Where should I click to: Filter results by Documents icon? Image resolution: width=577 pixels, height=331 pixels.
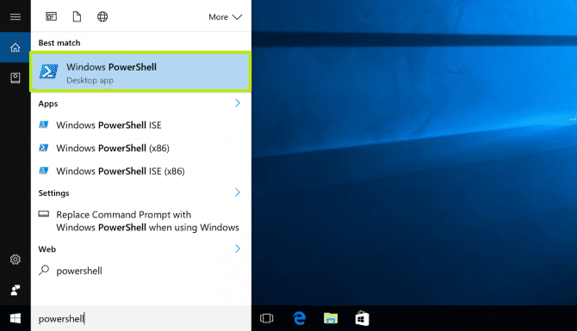[77, 16]
